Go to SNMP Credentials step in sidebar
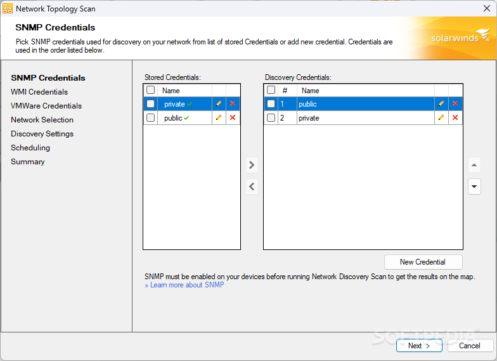497x361 pixels. click(48, 78)
